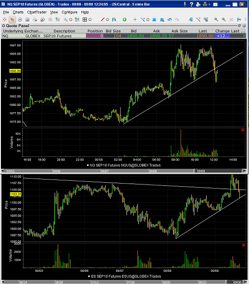The image size is (249, 284).
Task: Click the green chart text label icon
Action: (191, 20)
